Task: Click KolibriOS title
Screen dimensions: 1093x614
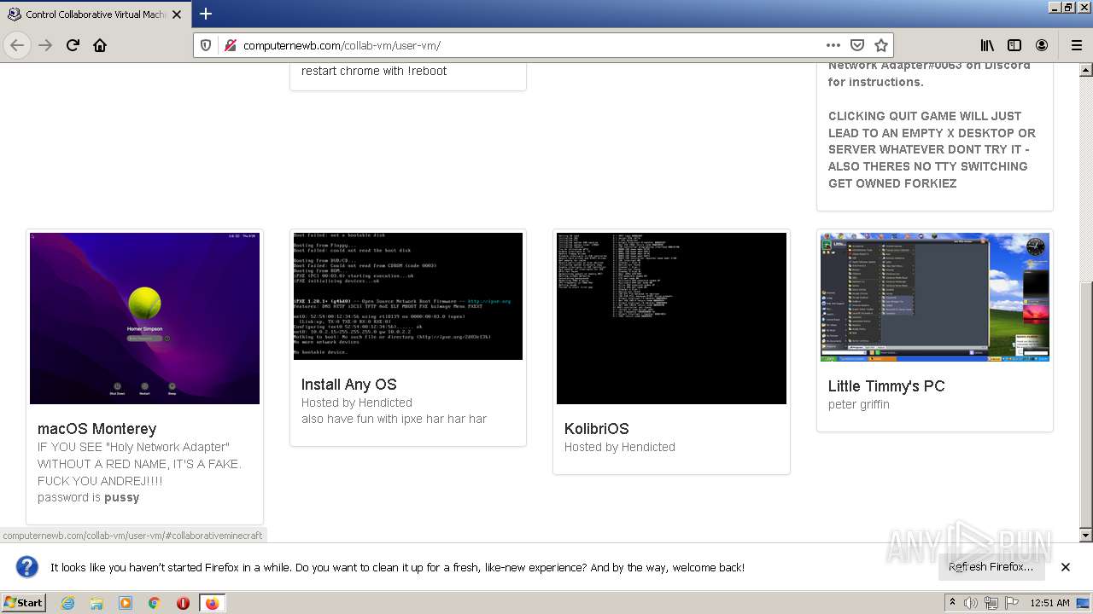Action: tap(596, 429)
